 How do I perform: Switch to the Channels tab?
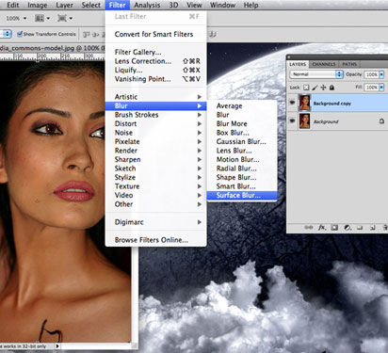point(324,64)
